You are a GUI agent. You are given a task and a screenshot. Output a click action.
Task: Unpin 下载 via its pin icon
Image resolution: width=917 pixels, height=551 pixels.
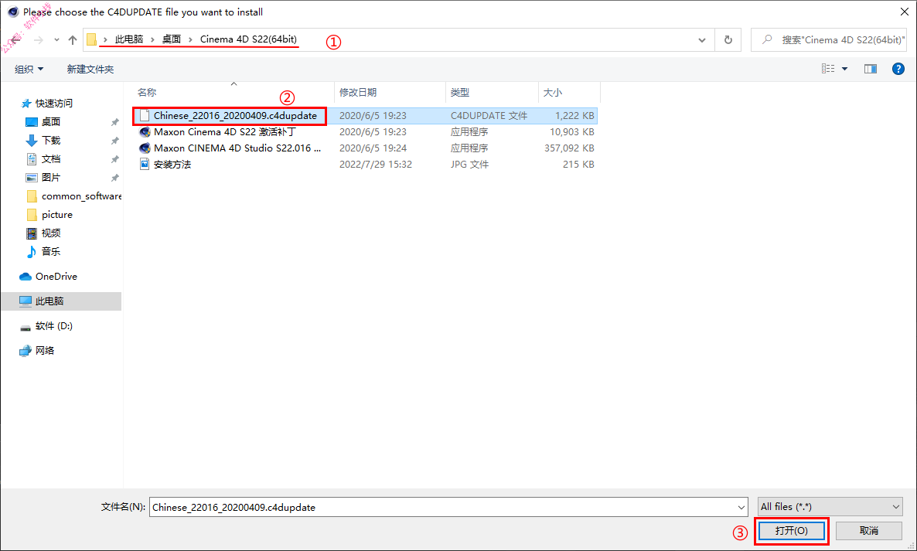click(114, 141)
